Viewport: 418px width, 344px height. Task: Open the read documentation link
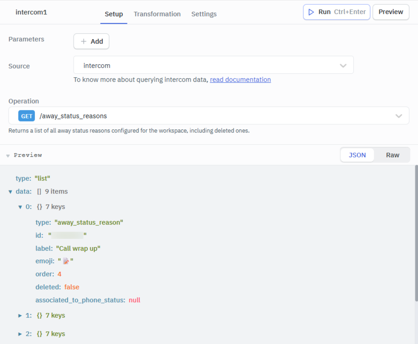pos(240,79)
